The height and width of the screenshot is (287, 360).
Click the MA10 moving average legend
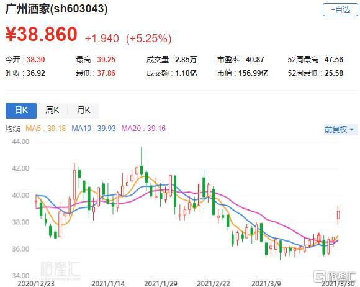[x=94, y=128]
